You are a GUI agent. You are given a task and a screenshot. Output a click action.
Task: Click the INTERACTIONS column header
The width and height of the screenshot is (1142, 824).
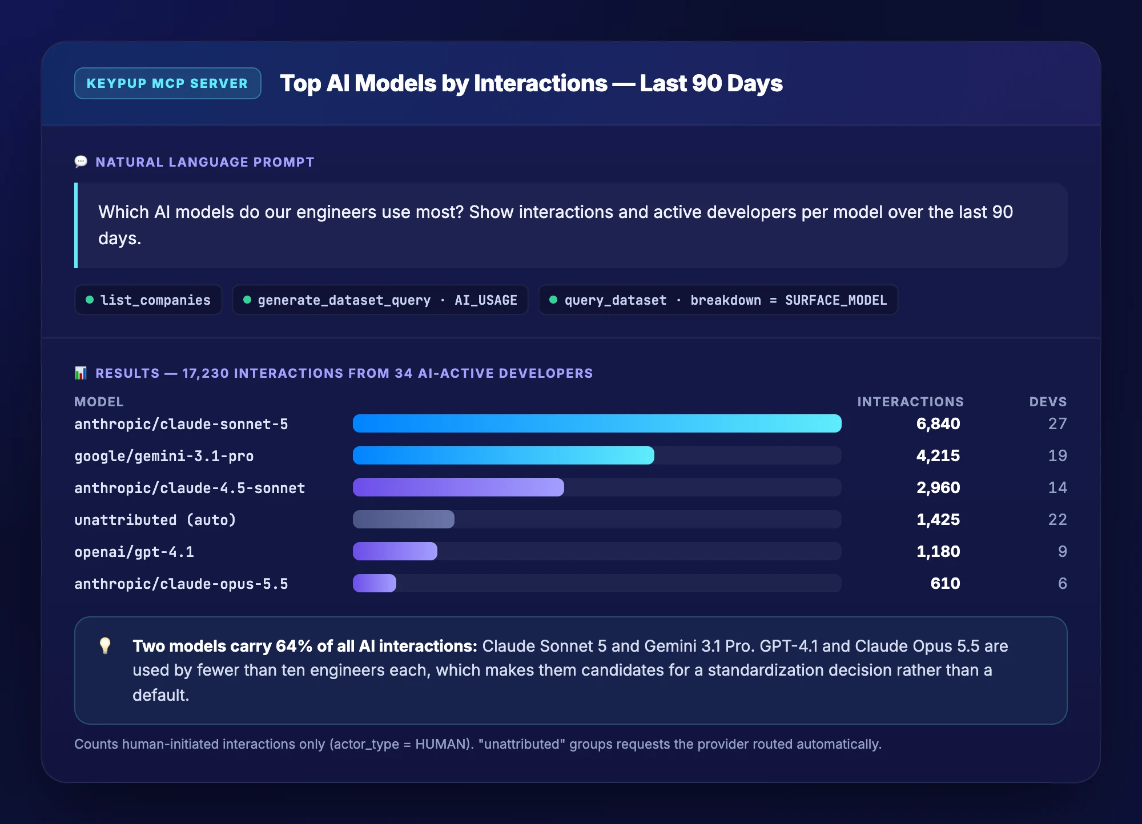click(x=911, y=402)
